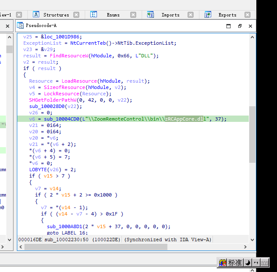Switch to the Structures tab
The image size is (277, 272).
coord(56,15)
